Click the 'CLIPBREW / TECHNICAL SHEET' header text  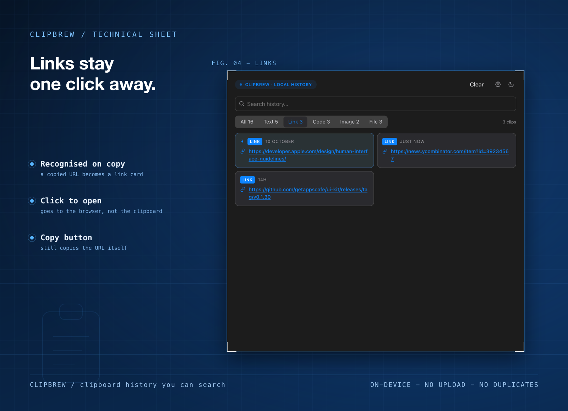(103, 34)
